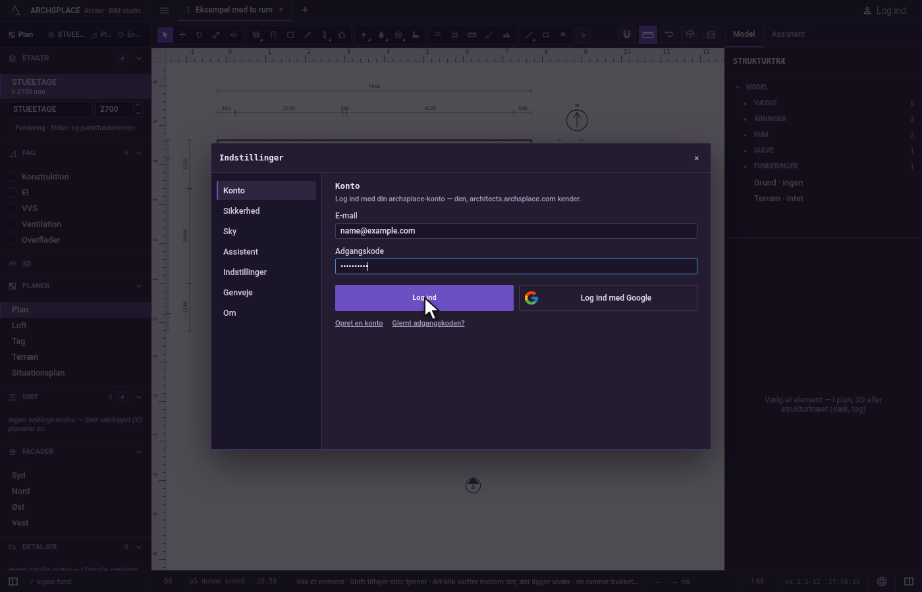The height and width of the screenshot is (592, 922).
Task: Follow the Opret en konto link
Action: [x=359, y=324]
